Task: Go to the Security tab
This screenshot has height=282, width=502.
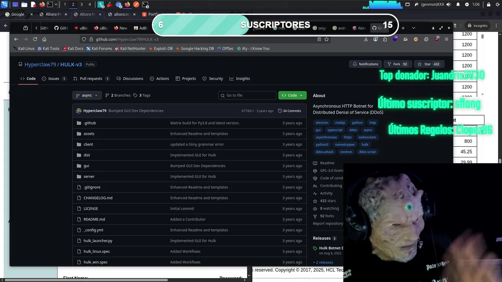Action: click(213, 79)
